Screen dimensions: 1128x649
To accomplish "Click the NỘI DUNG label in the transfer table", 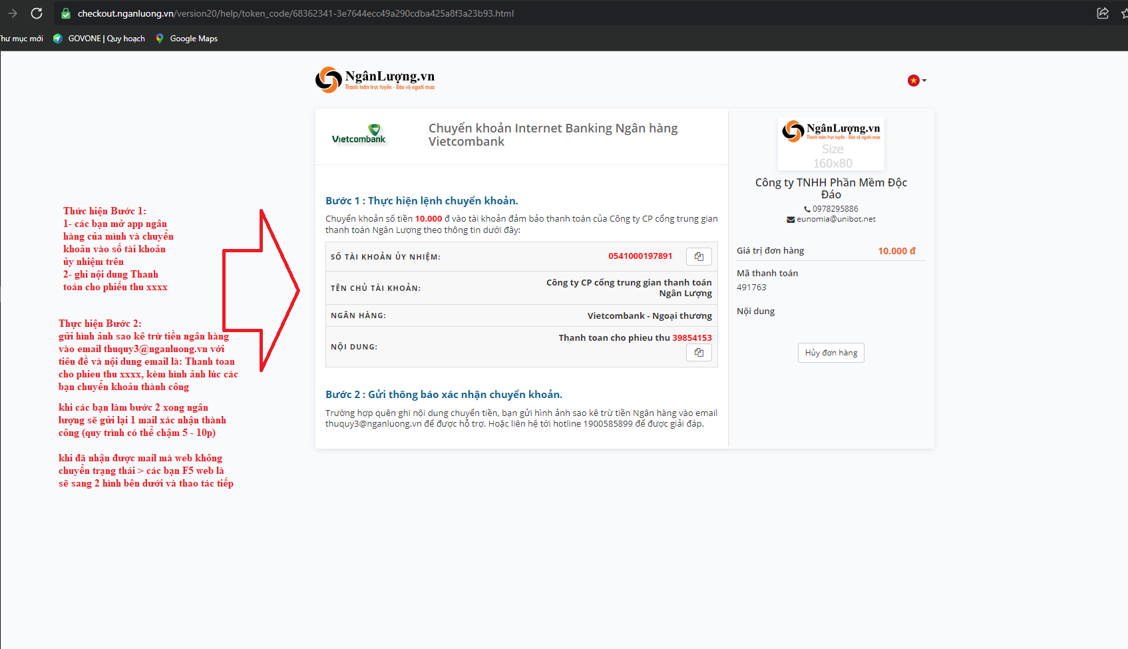I will coord(354,347).
